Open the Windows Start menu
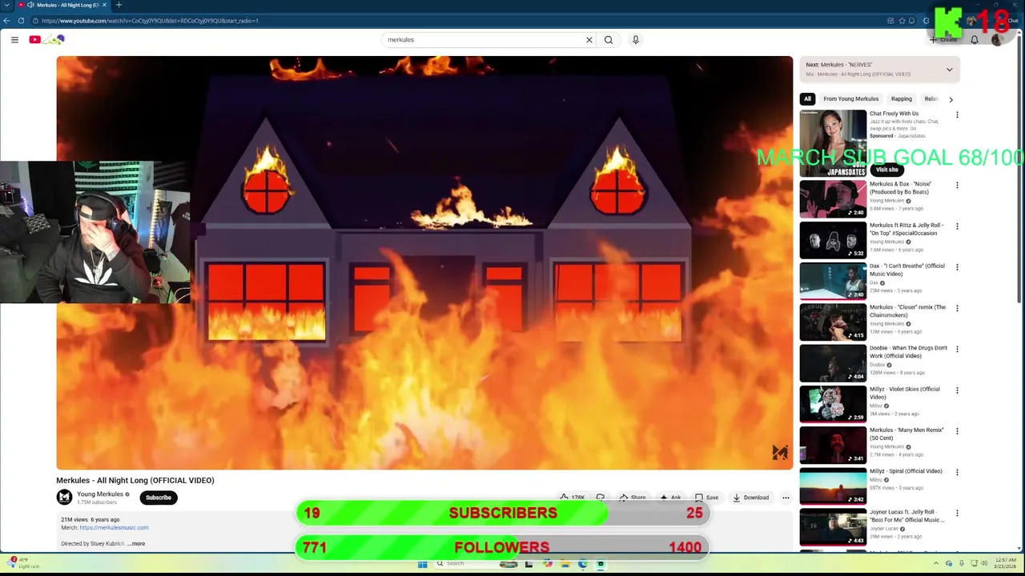 tap(422, 564)
